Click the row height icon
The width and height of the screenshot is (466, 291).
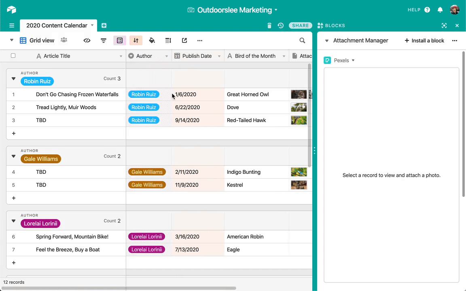coord(168,40)
